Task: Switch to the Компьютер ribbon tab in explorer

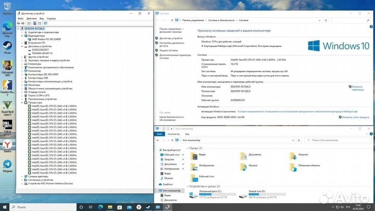Action: tap(173, 134)
